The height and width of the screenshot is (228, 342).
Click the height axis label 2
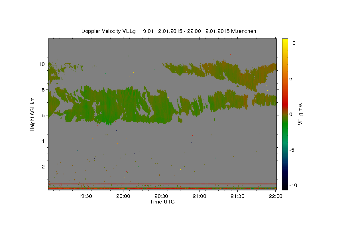coord(44,166)
